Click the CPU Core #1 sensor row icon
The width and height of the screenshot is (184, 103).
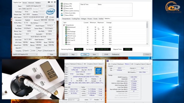66,38
